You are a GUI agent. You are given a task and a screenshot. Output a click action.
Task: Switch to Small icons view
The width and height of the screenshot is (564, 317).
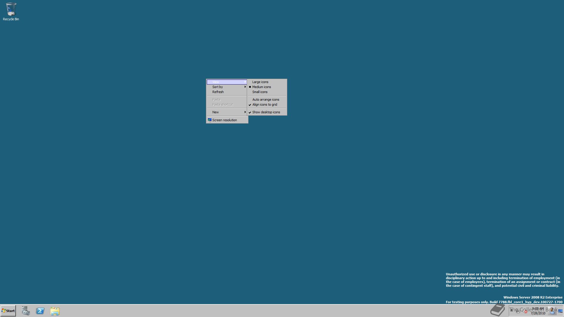[267, 92]
